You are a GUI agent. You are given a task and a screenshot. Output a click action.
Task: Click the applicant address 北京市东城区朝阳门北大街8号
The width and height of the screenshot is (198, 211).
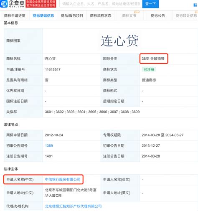coord(71,193)
